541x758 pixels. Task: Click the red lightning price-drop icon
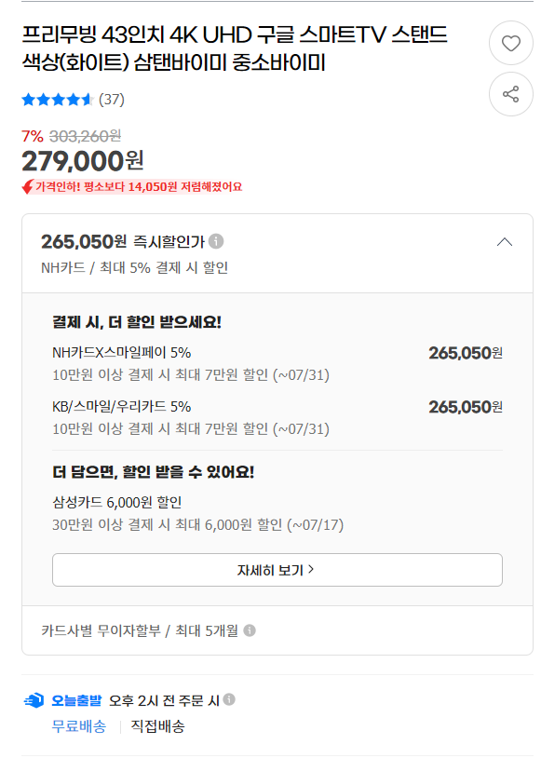pyautogui.click(x=28, y=186)
